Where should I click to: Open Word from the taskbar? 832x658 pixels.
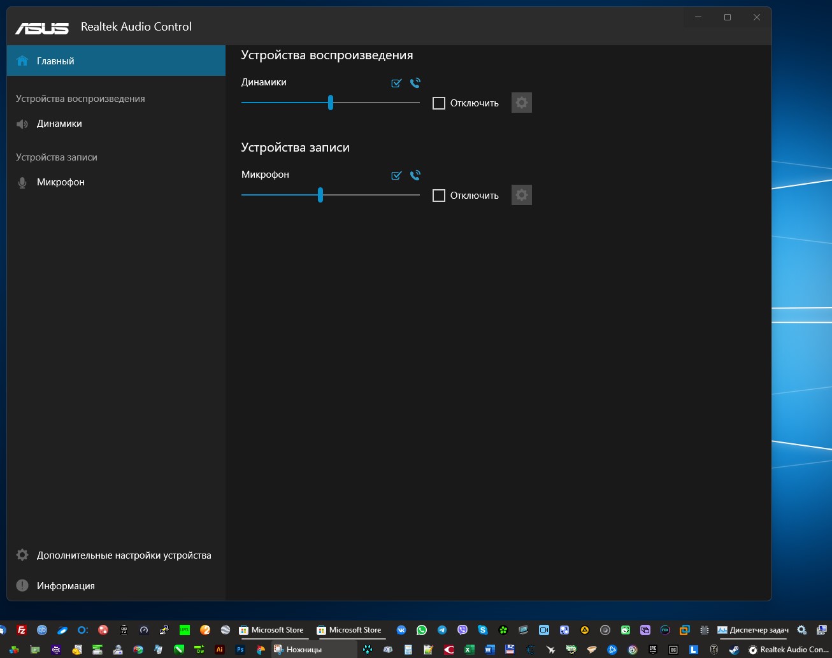pyautogui.click(x=490, y=650)
